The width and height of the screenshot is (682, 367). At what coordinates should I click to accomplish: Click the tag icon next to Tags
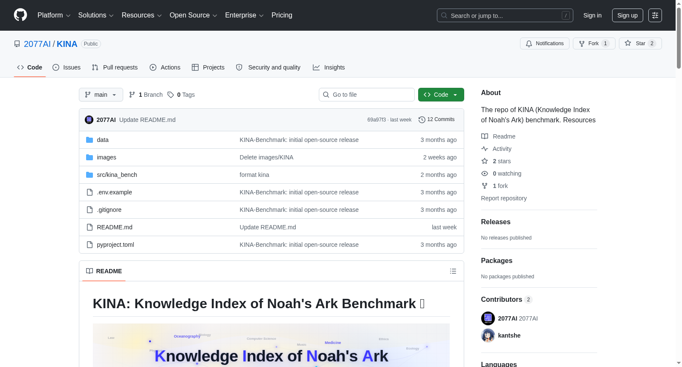[x=170, y=95]
